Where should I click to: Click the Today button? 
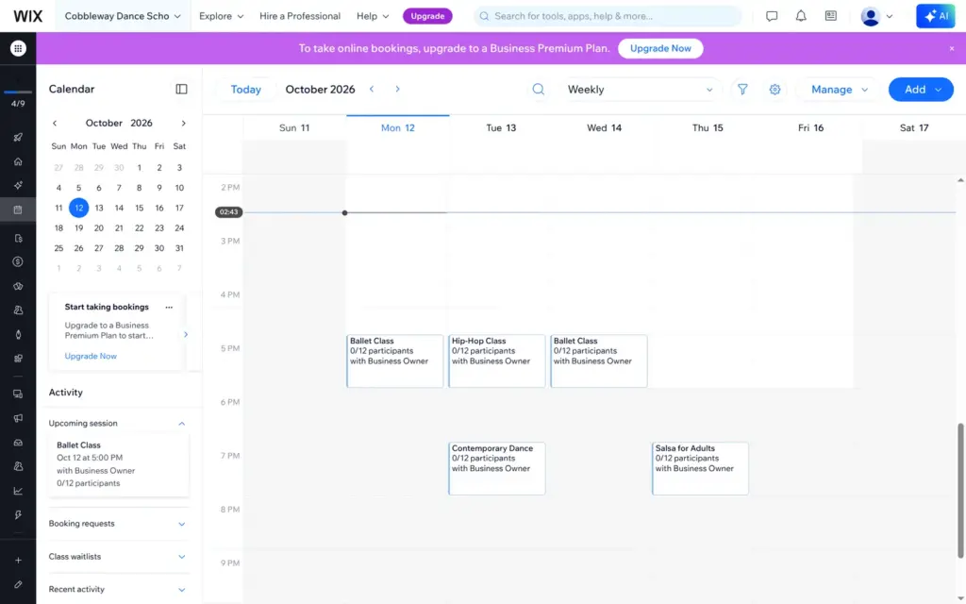click(246, 90)
